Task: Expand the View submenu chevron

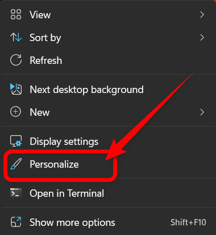Action: point(202,15)
